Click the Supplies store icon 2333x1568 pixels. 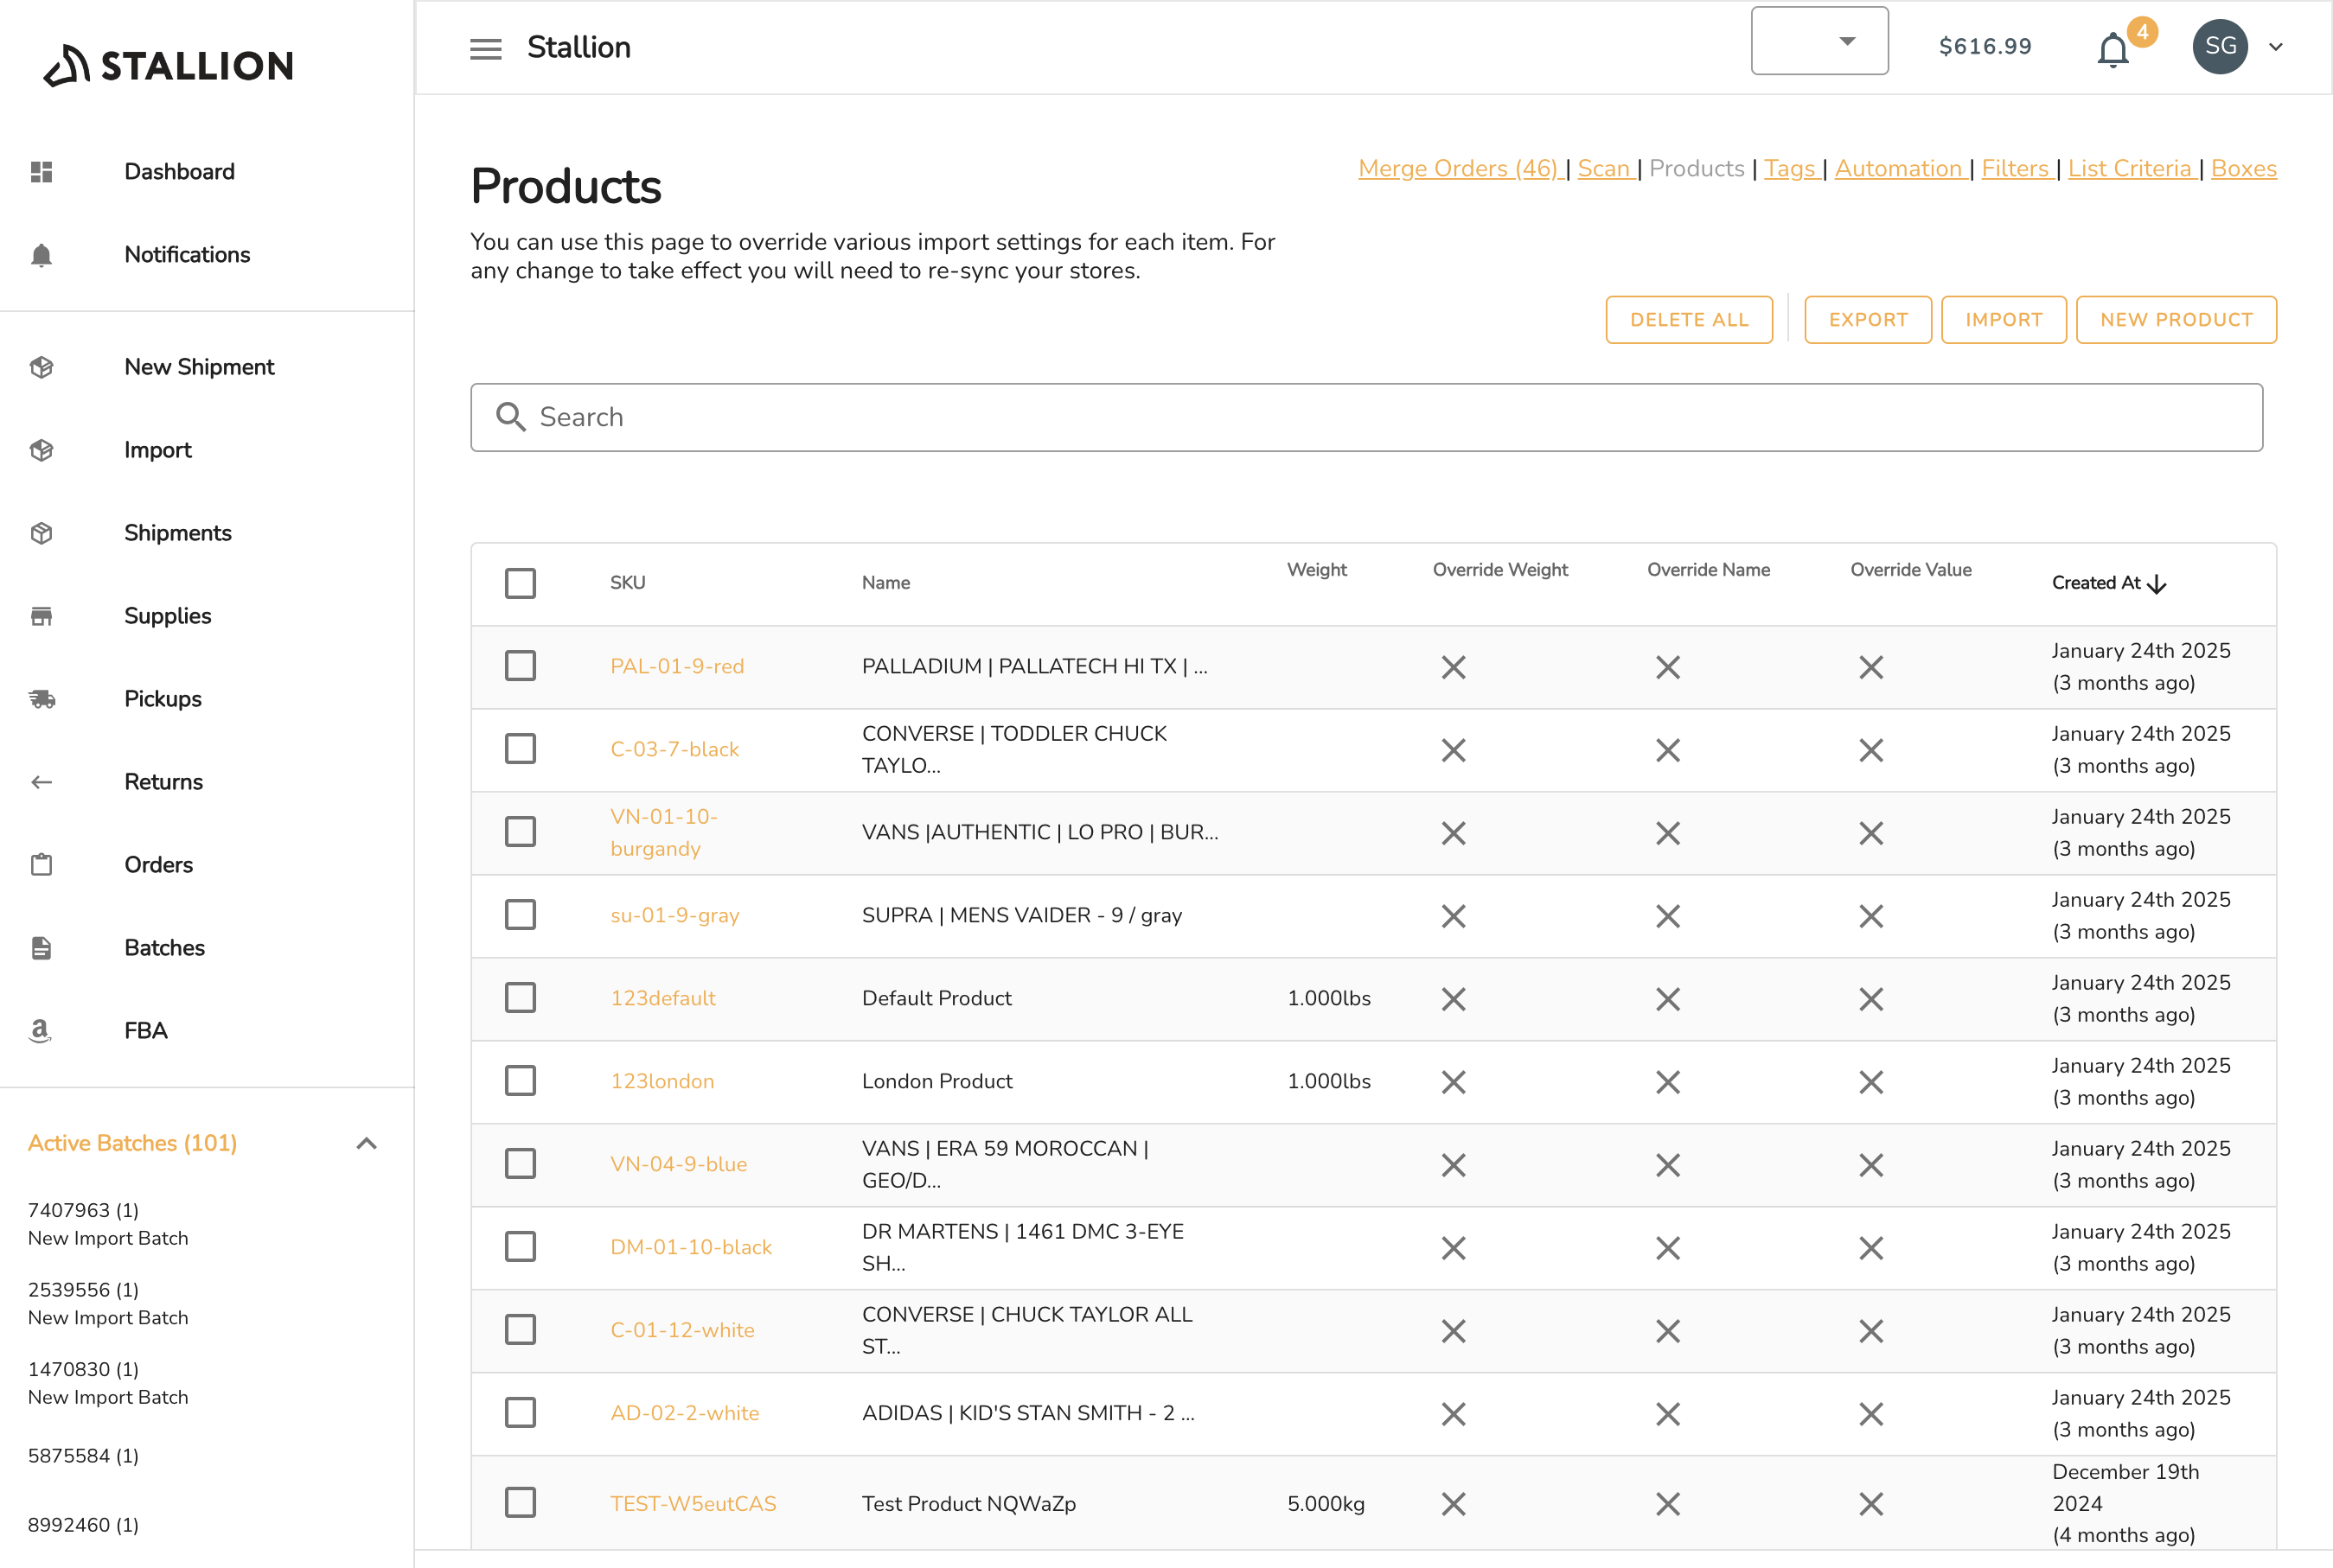[x=41, y=616]
